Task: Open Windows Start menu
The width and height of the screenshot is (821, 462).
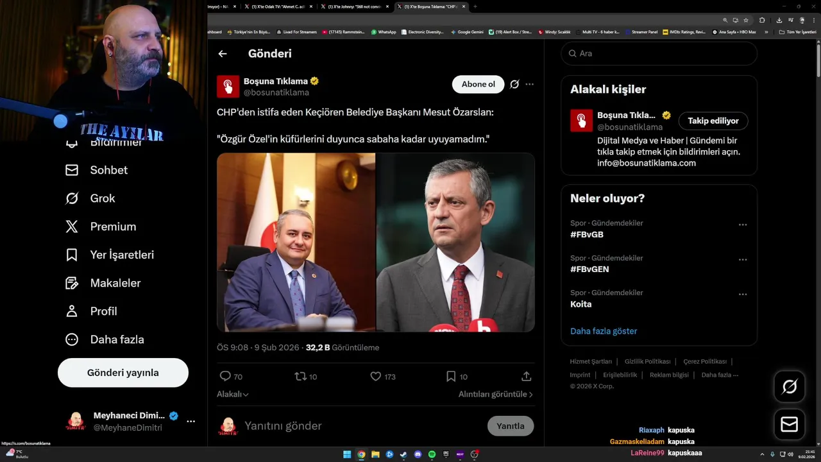Action: click(x=347, y=454)
